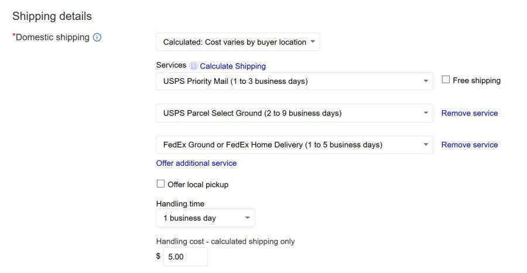Remove the USPS Parcel Select Ground service

pyautogui.click(x=469, y=113)
